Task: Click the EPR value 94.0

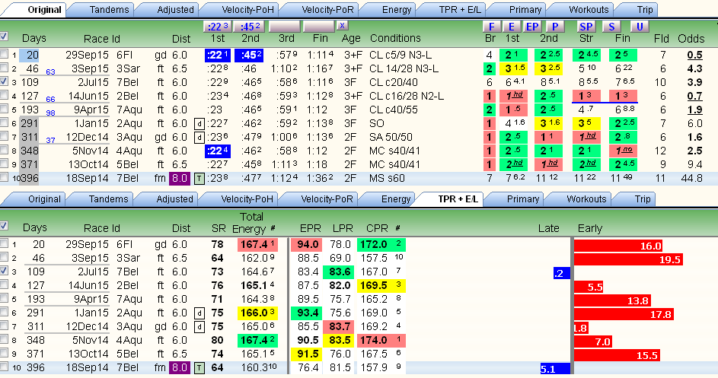Action: pos(306,244)
